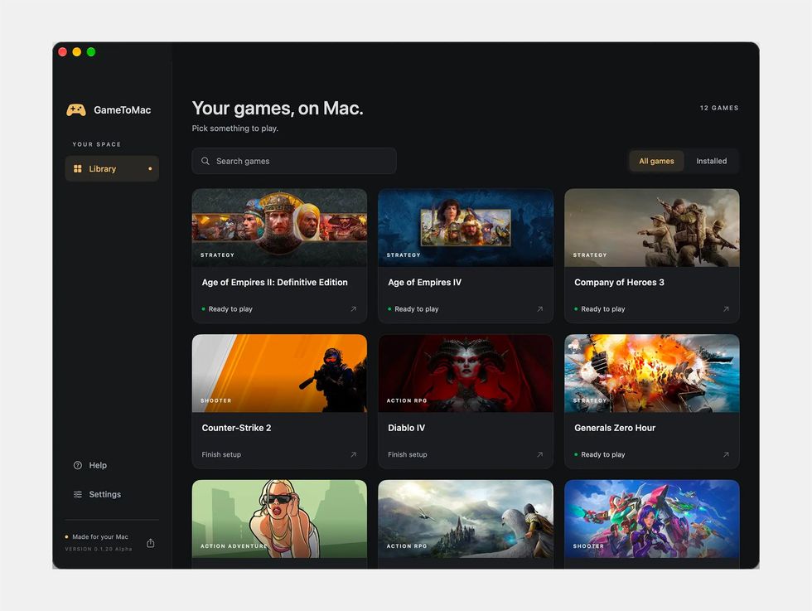Click Ready to play under Generals Zero Hour
The image size is (812, 611).
pos(603,454)
